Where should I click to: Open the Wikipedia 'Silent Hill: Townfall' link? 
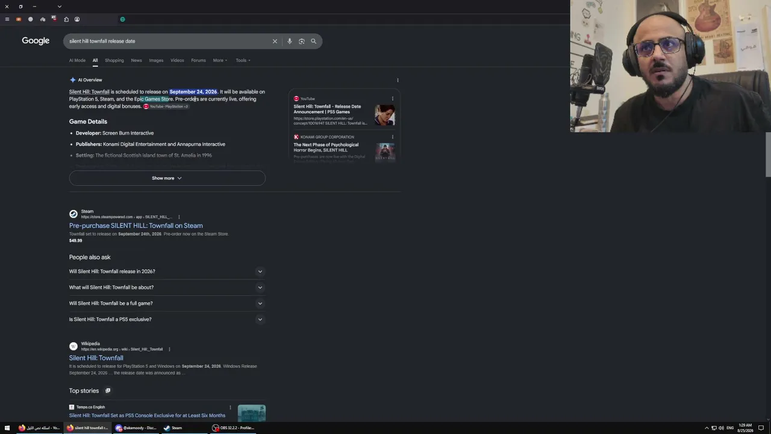[96, 358]
